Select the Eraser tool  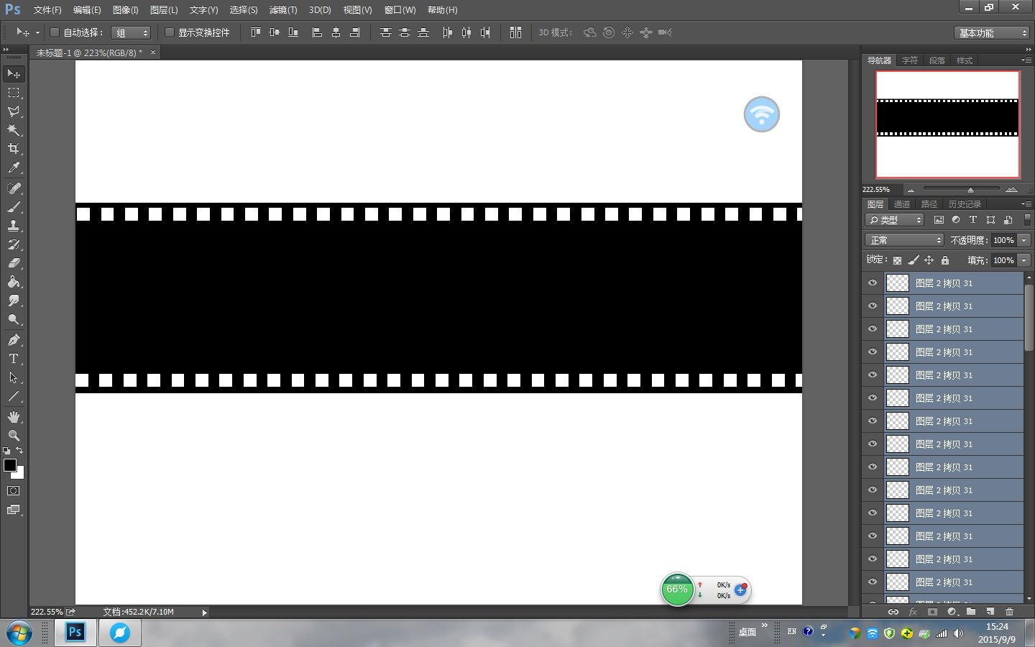13,263
